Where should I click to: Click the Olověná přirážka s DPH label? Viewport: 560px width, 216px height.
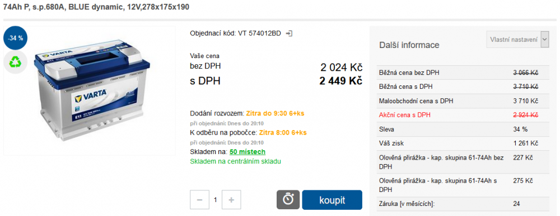click(x=439, y=185)
